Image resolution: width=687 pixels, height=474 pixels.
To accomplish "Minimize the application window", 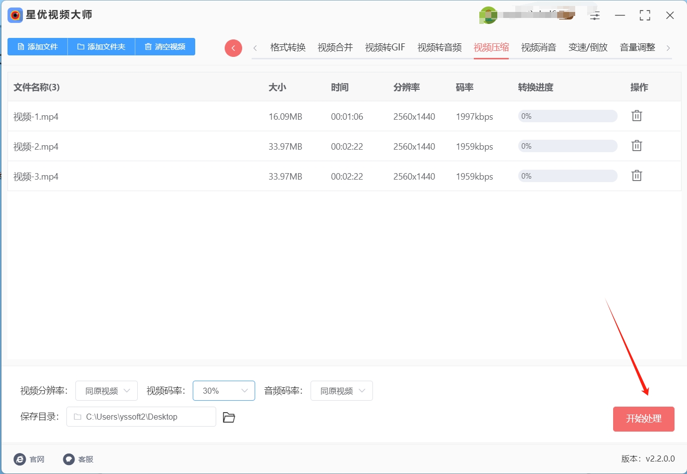I will pos(620,15).
